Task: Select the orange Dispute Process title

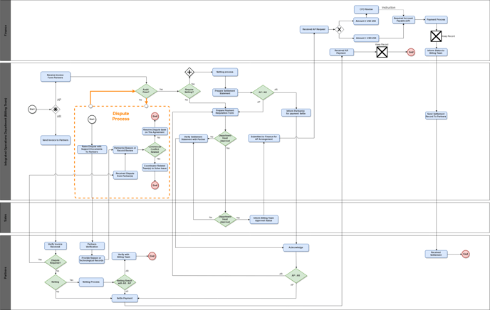Action: (121, 116)
